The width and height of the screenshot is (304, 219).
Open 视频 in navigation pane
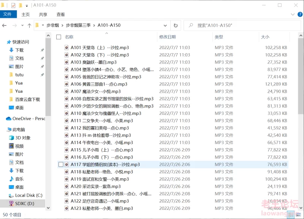tap(19, 146)
